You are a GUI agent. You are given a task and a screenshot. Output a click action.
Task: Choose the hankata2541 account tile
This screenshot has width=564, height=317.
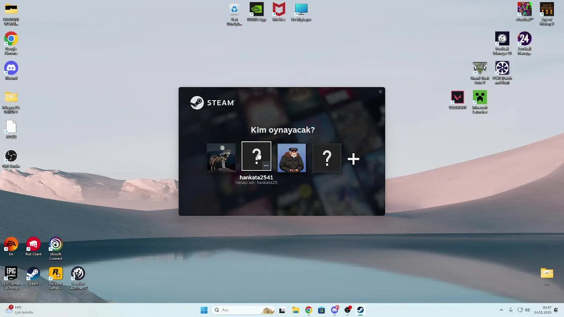click(x=256, y=156)
